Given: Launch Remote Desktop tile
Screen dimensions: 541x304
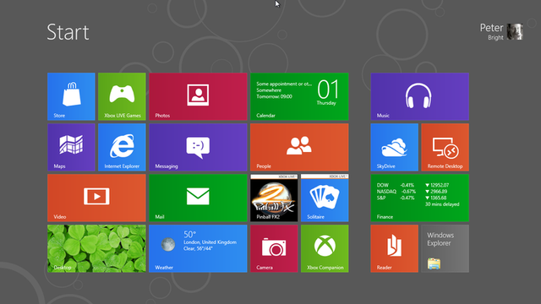Looking at the screenshot, I should coord(445,147).
